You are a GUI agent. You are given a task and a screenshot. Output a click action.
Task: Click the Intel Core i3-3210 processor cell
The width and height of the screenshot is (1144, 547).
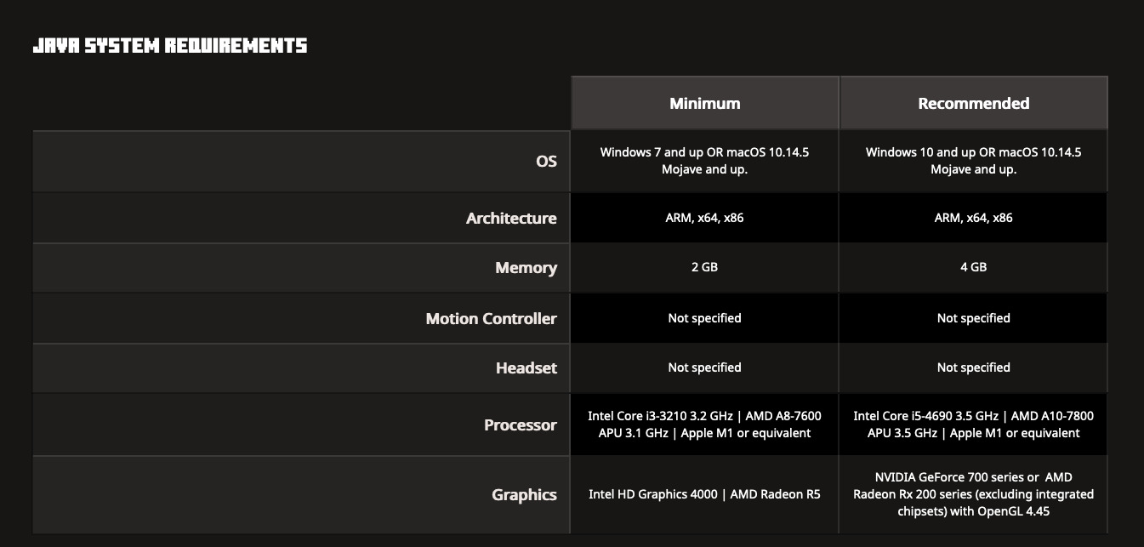point(704,424)
